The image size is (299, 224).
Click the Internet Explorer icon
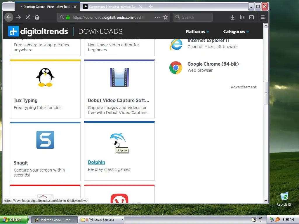point(176,44)
